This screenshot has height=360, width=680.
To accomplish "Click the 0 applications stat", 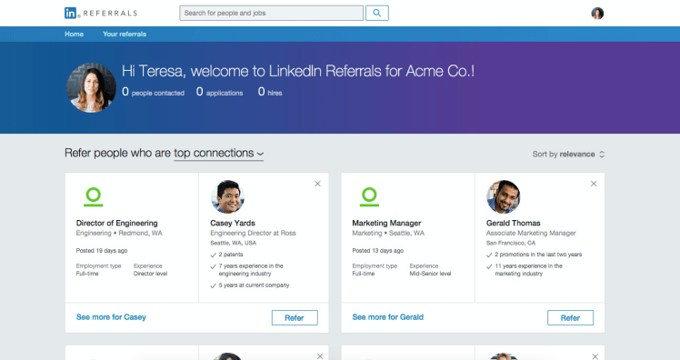I will tap(219, 92).
